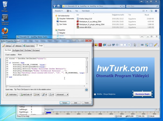Select the Script tab
The image size is (163, 121).
pyautogui.click(x=40, y=46)
